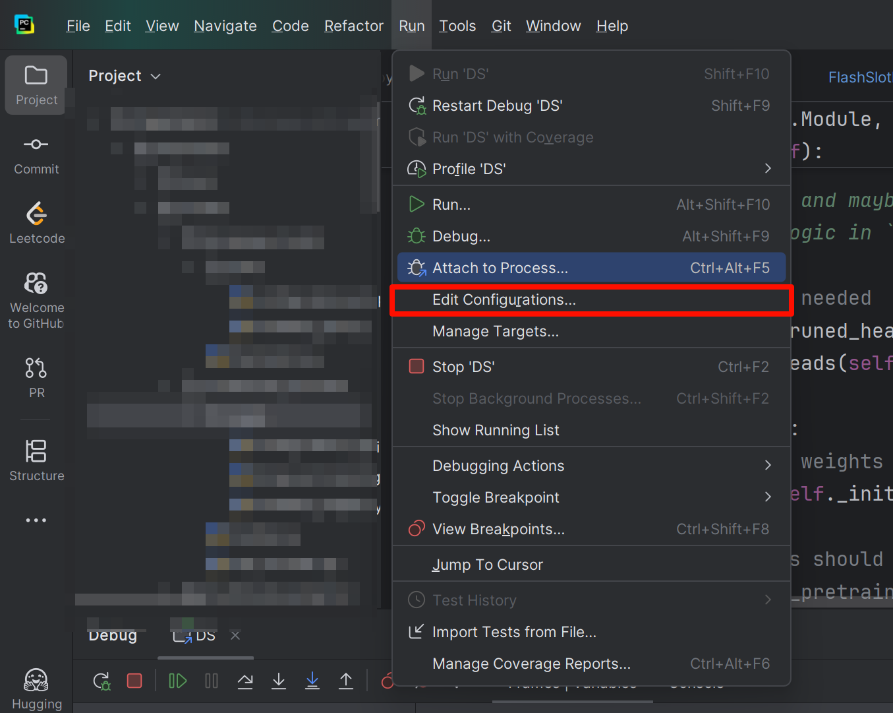Stop debugging with the red Stop square
The height and width of the screenshot is (713, 893).
pyautogui.click(x=134, y=681)
